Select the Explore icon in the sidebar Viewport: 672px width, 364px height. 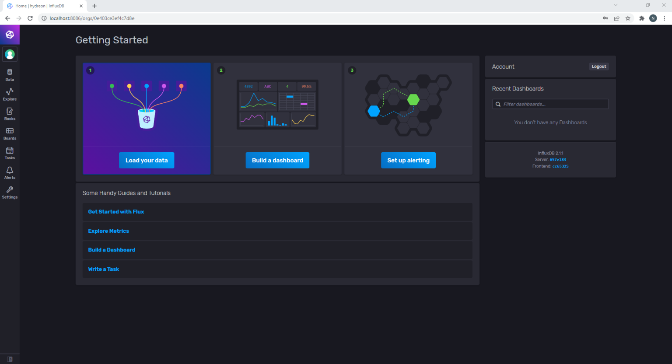(x=10, y=94)
